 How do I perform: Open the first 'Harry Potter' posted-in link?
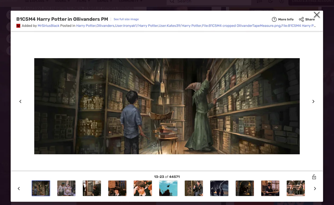tap(86, 26)
